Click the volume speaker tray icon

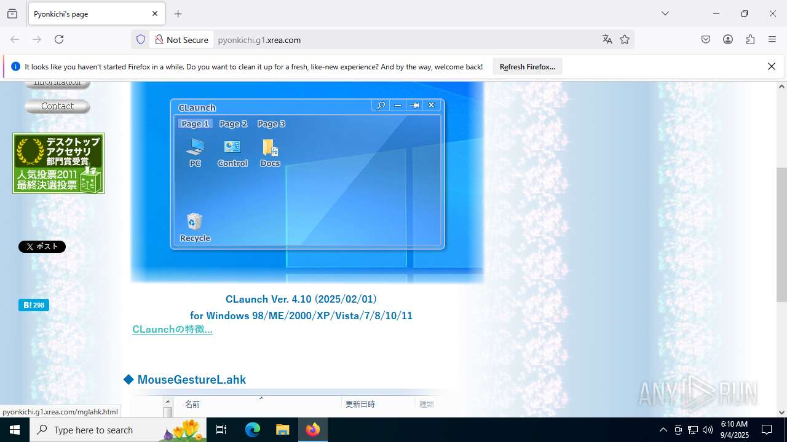pos(708,430)
